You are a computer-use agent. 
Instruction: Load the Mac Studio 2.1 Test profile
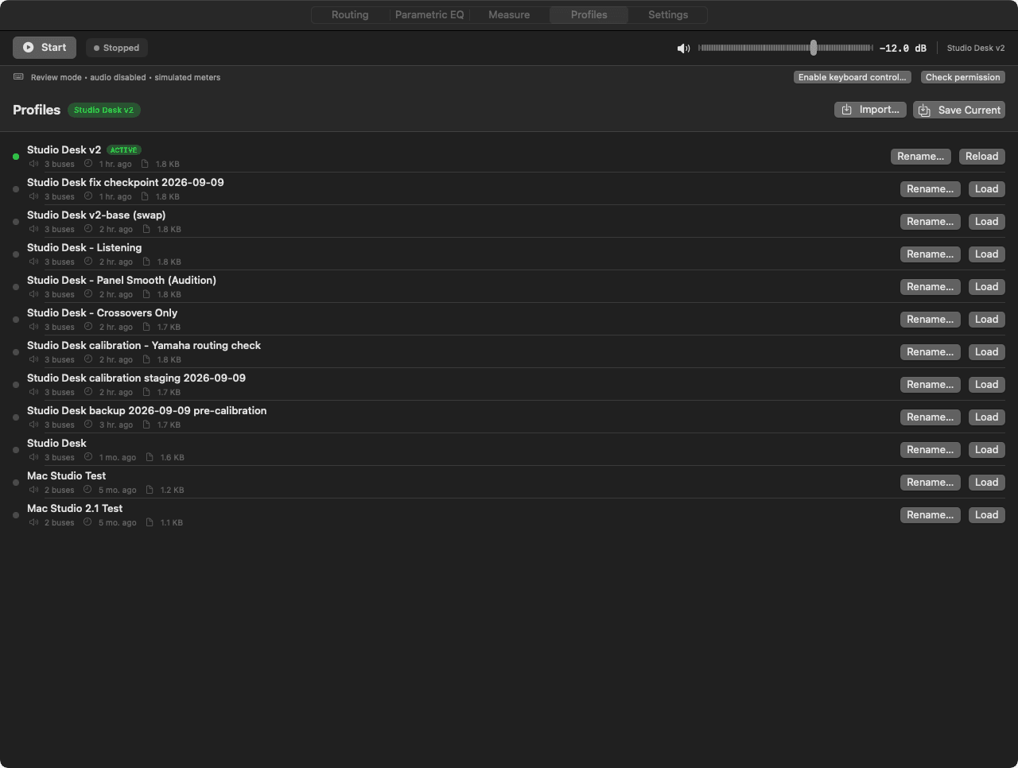pyautogui.click(x=986, y=515)
